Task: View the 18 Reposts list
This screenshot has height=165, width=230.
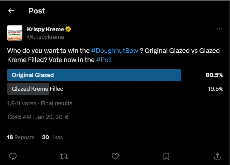Action: click(x=21, y=137)
